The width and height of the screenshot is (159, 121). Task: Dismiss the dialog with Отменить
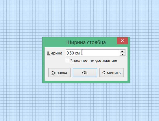[112, 72]
